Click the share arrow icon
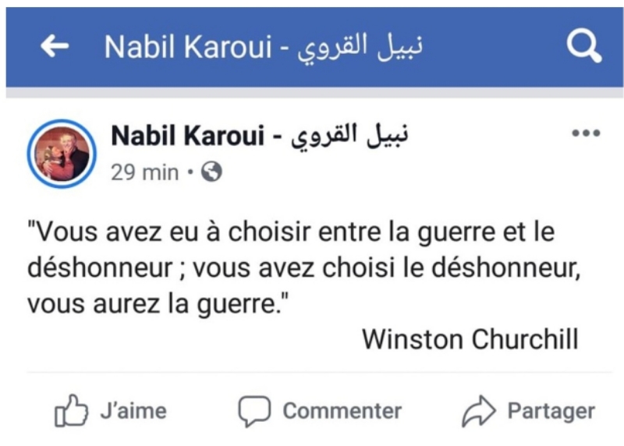Screen dimensions: 624x446 click(477, 412)
